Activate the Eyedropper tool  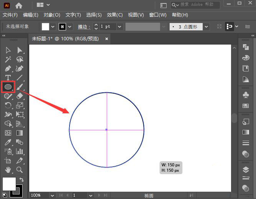(x=8, y=142)
